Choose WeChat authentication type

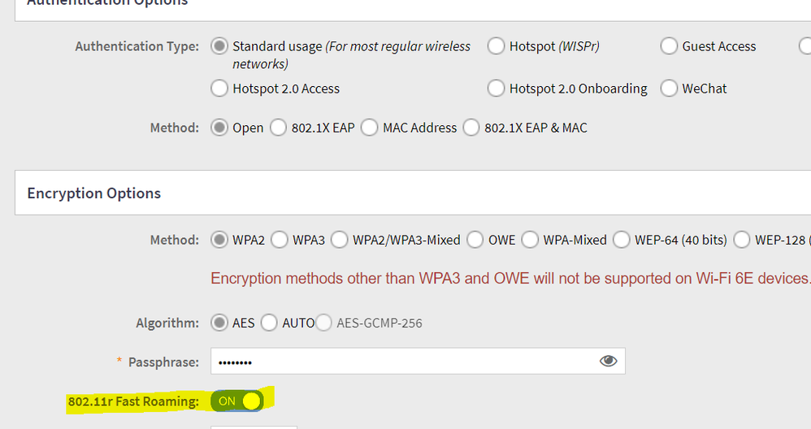[669, 88]
